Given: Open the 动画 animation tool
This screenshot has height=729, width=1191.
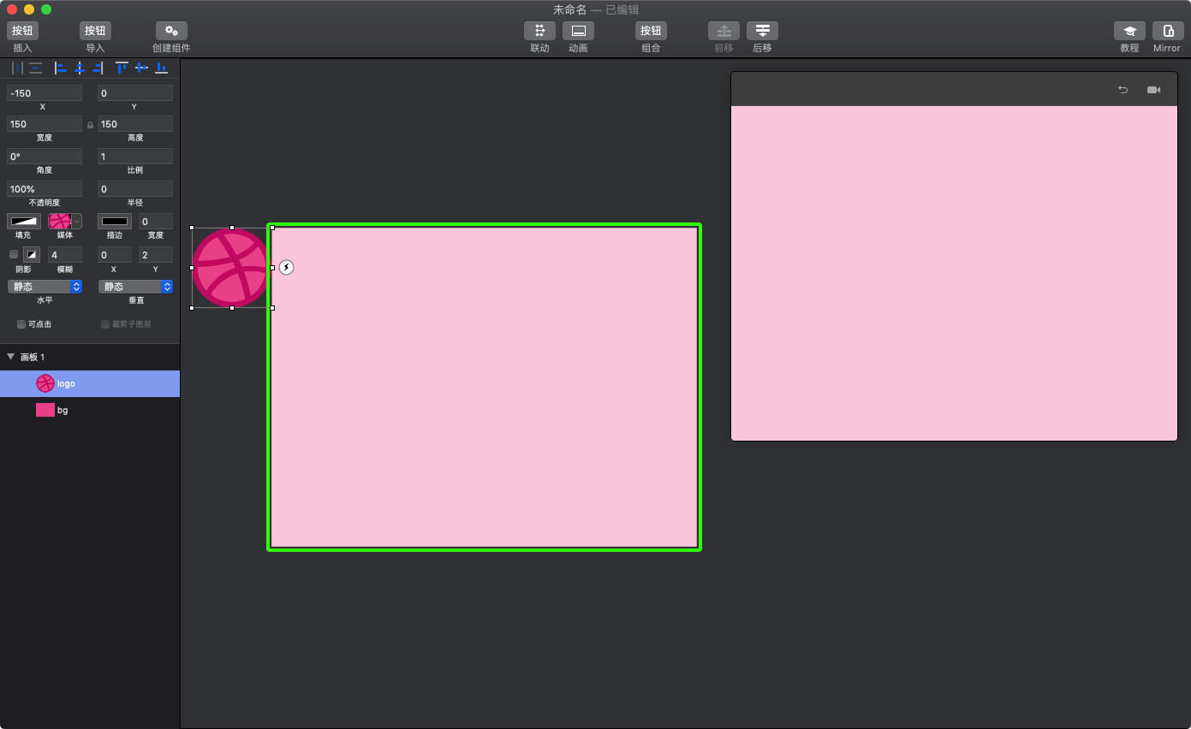Looking at the screenshot, I should click(x=578, y=31).
